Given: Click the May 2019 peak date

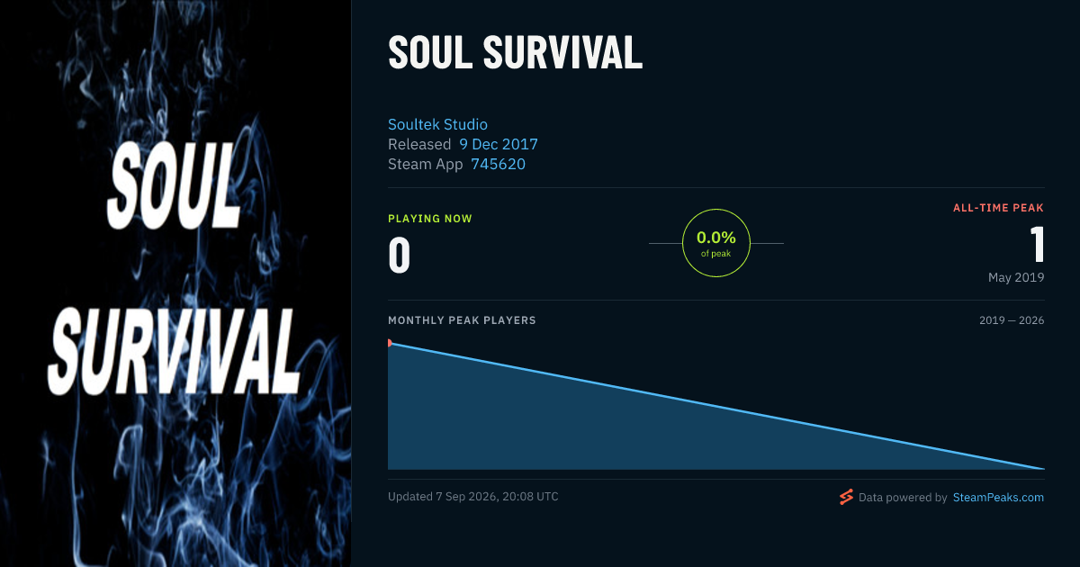Looking at the screenshot, I should point(1016,277).
